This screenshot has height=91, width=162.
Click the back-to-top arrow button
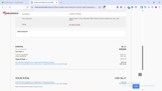pyautogui.click(x=140, y=74)
